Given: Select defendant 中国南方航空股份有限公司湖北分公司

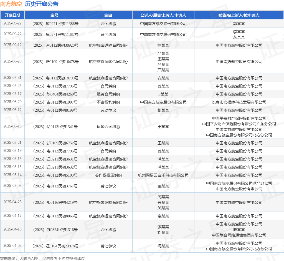Looking at the screenshot, I should 239,183.
